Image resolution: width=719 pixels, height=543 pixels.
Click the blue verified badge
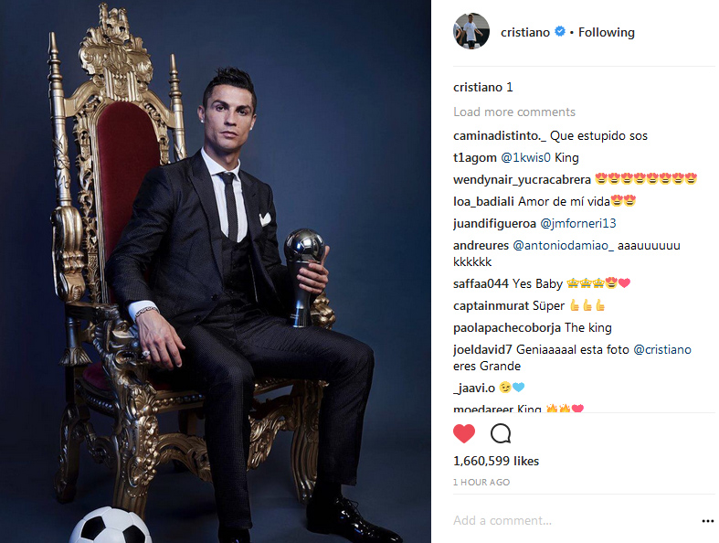tap(559, 31)
